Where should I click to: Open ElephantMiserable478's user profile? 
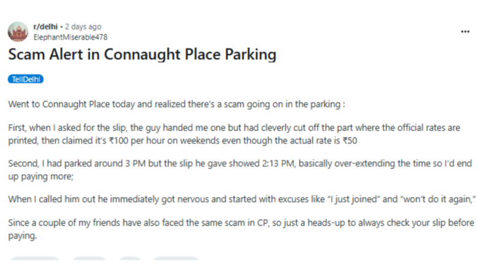coord(70,37)
